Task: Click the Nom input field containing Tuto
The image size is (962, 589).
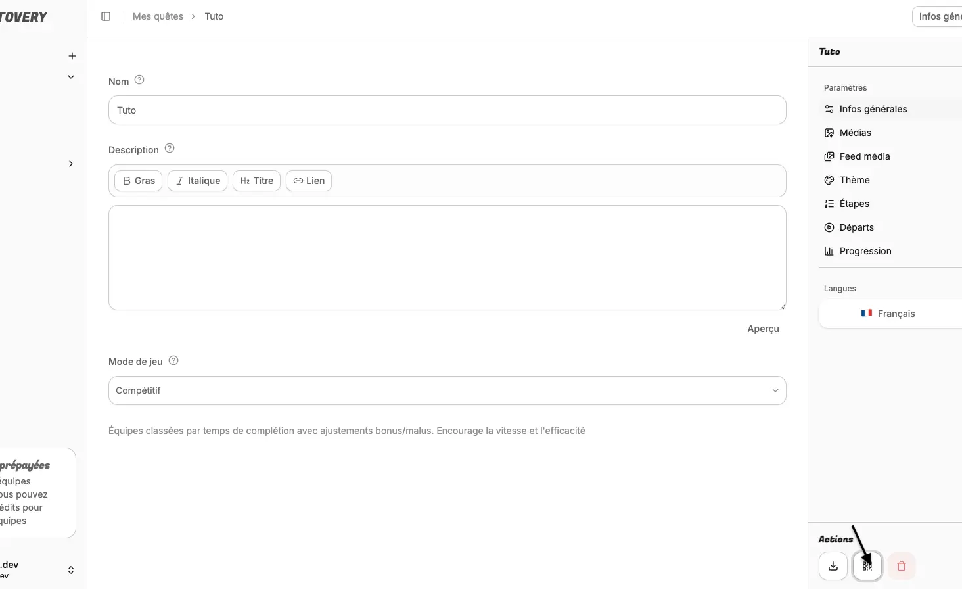Action: (447, 110)
